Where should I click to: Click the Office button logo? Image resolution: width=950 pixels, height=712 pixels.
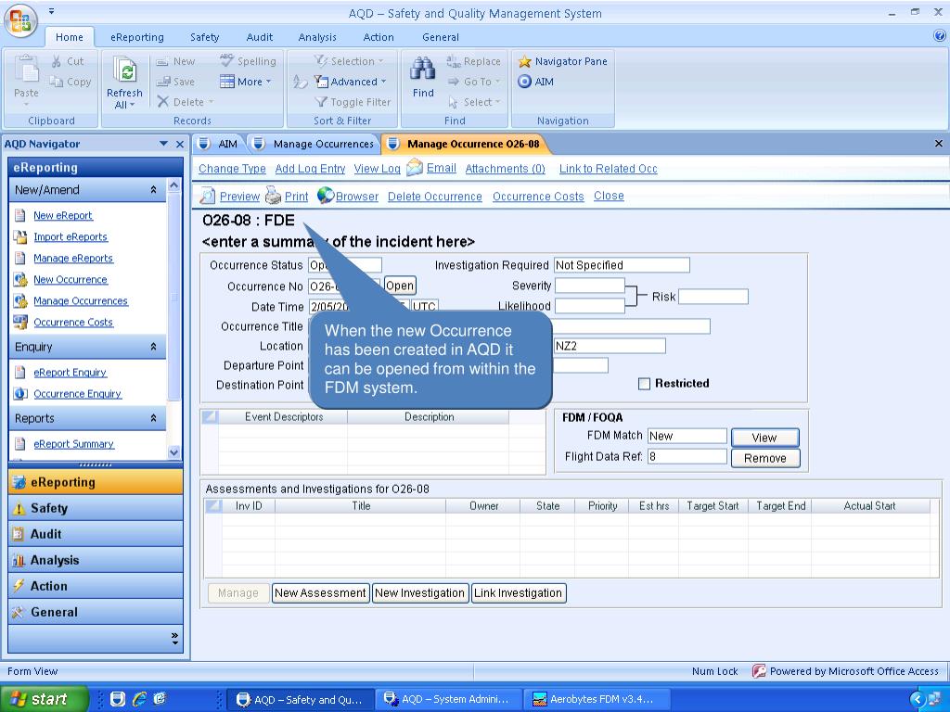[20, 21]
